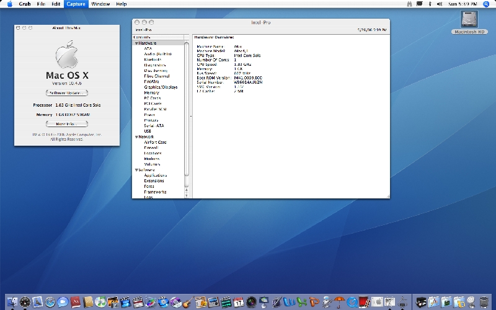Open Microsoft Excel icon in Dock
Image resolution: width=496 pixels, height=310 pixels.
tap(302, 302)
